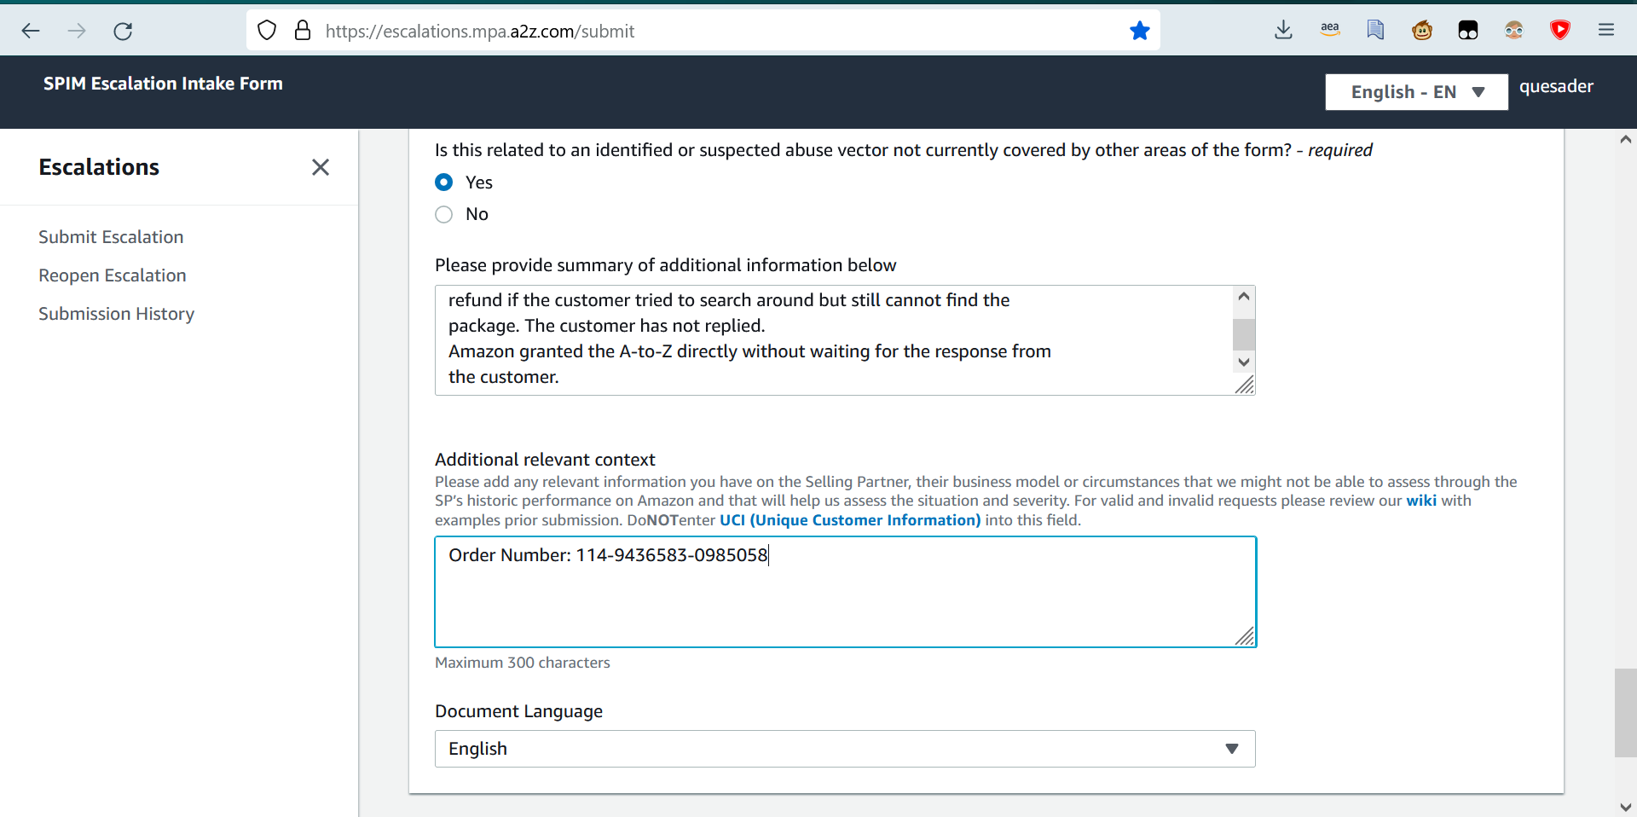This screenshot has height=817, width=1637.
Task: Click the page scroll down arrow
Action: (1625, 807)
